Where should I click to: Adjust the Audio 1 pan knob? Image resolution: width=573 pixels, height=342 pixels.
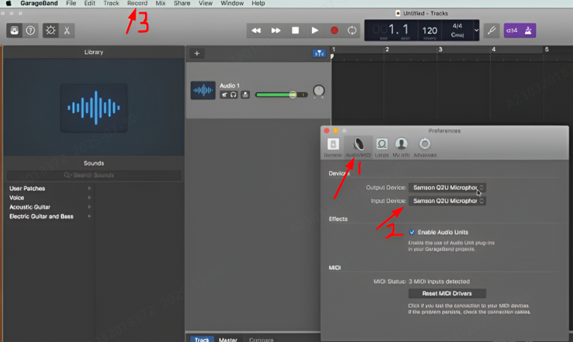(319, 90)
